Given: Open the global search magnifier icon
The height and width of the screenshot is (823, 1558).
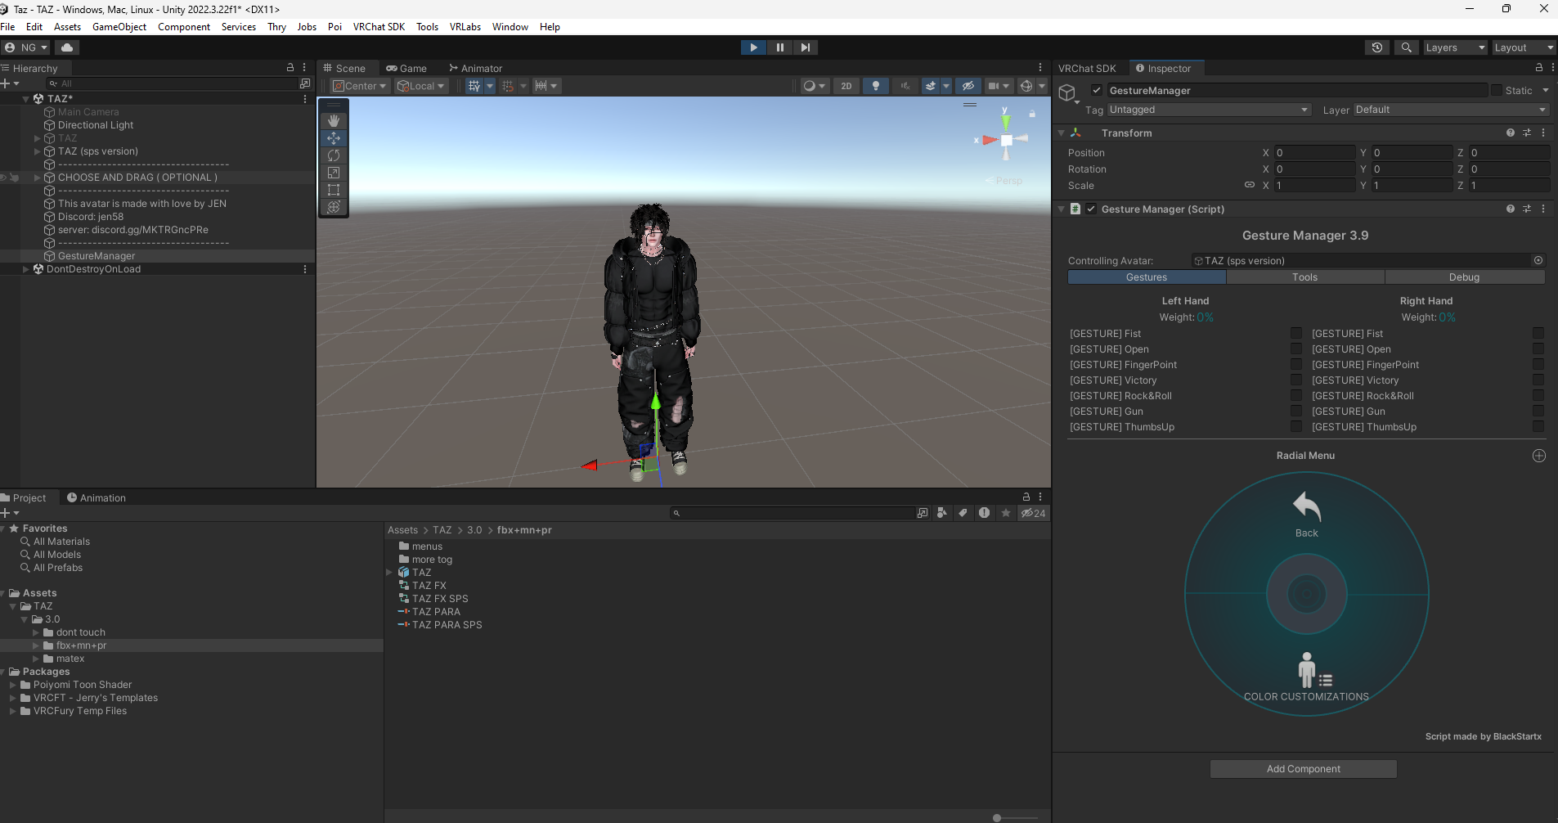Looking at the screenshot, I should (1406, 47).
